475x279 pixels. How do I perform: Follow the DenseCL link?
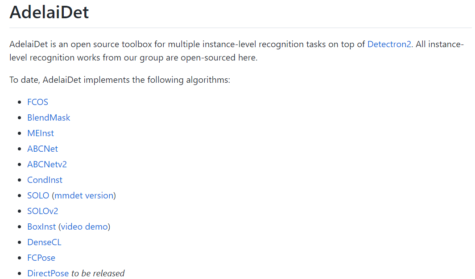[x=44, y=243]
